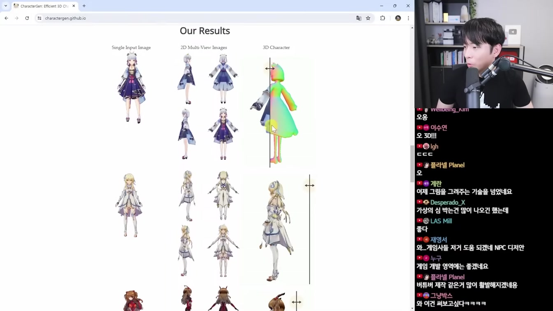Click chat username "LAS Mill"
This screenshot has width=553, height=311.
click(x=441, y=221)
